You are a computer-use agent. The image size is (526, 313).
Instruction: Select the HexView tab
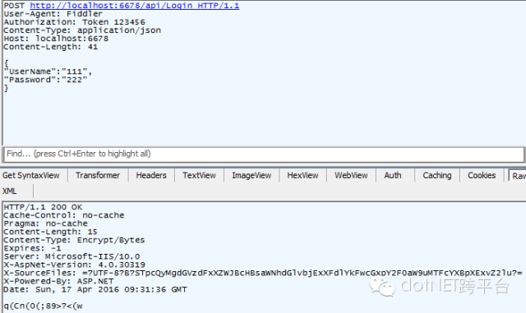(x=302, y=176)
